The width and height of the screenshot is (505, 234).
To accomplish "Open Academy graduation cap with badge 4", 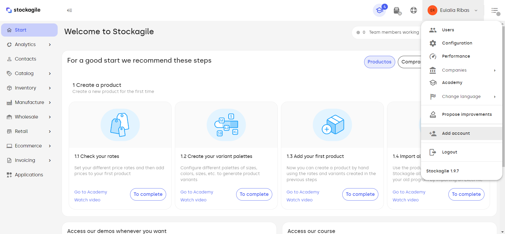I will click(x=379, y=10).
